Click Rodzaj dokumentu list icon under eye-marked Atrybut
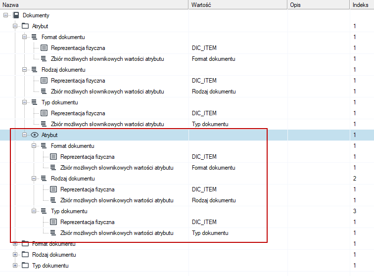Viewport: 374px width, 276px height. coord(44,179)
